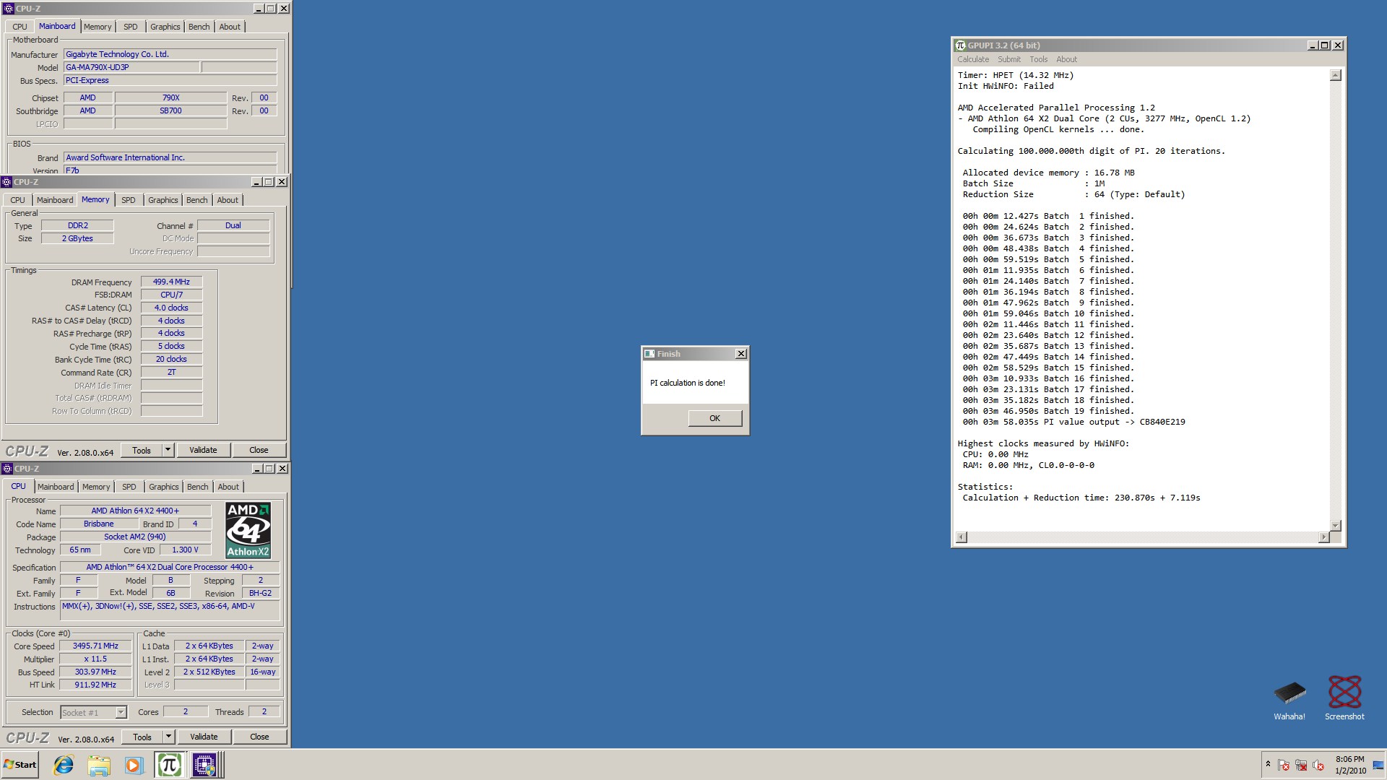Minimize the top CPU-Z window
1387x780 pixels.
click(x=259, y=9)
